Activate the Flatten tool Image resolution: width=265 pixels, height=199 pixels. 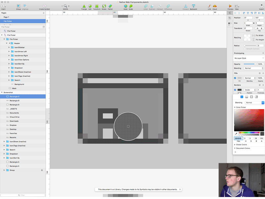tap(110, 6)
